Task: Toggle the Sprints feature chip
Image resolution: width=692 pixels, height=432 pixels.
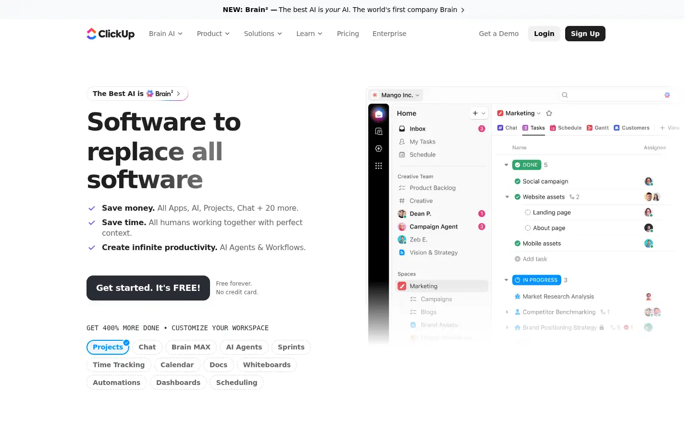Action: click(x=291, y=347)
